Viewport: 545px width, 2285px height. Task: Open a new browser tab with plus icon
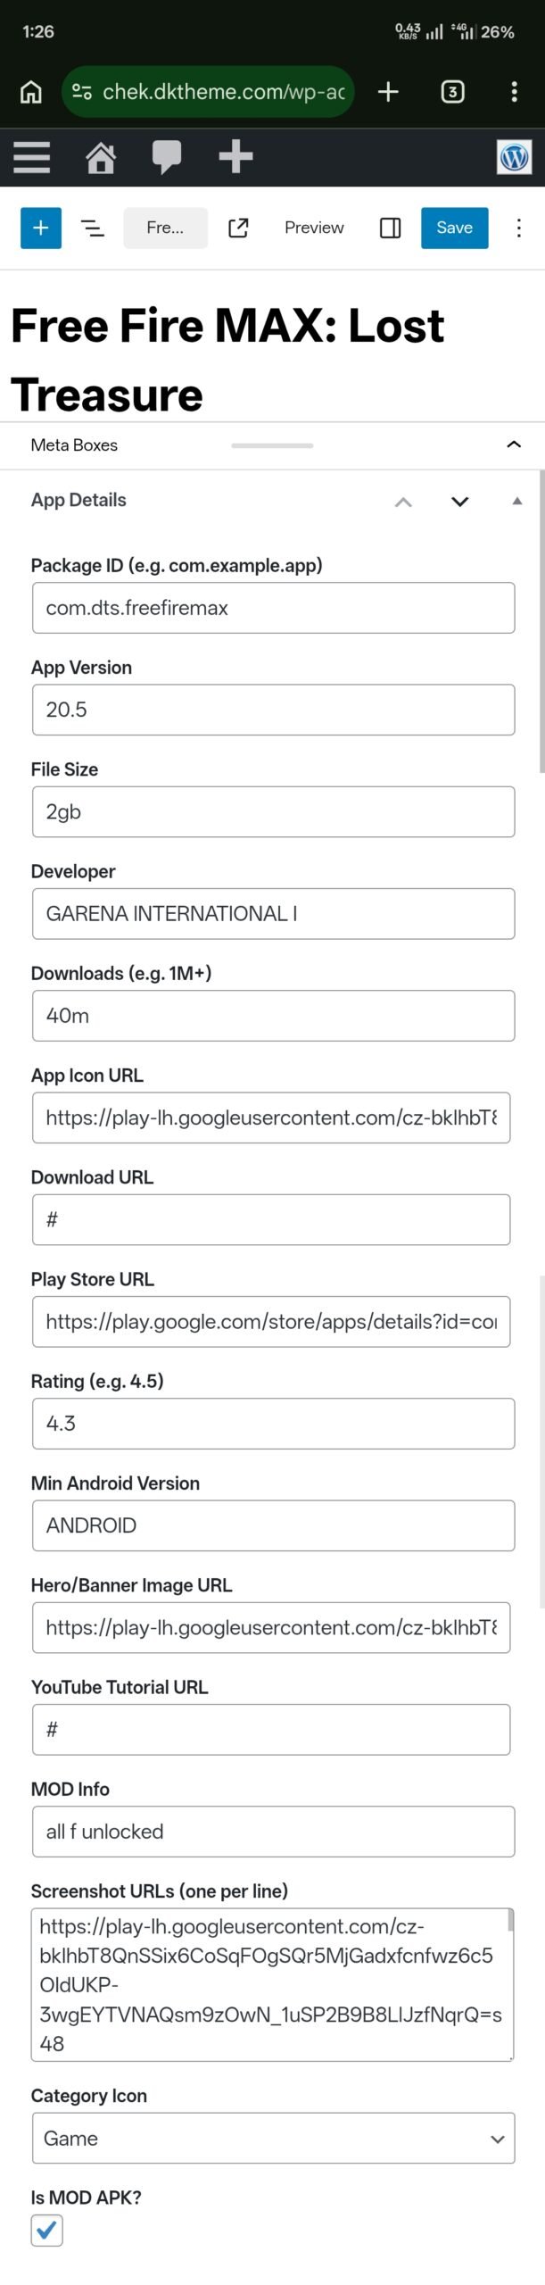point(388,91)
